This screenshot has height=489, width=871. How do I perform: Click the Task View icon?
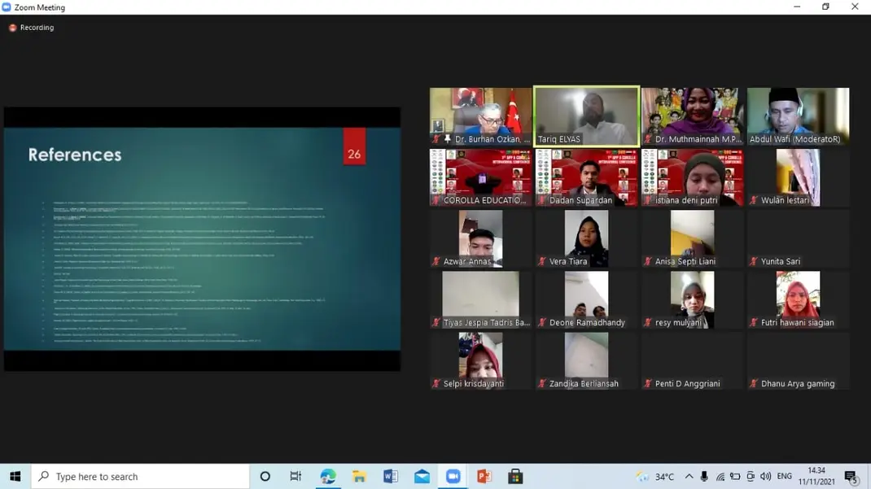pos(295,477)
